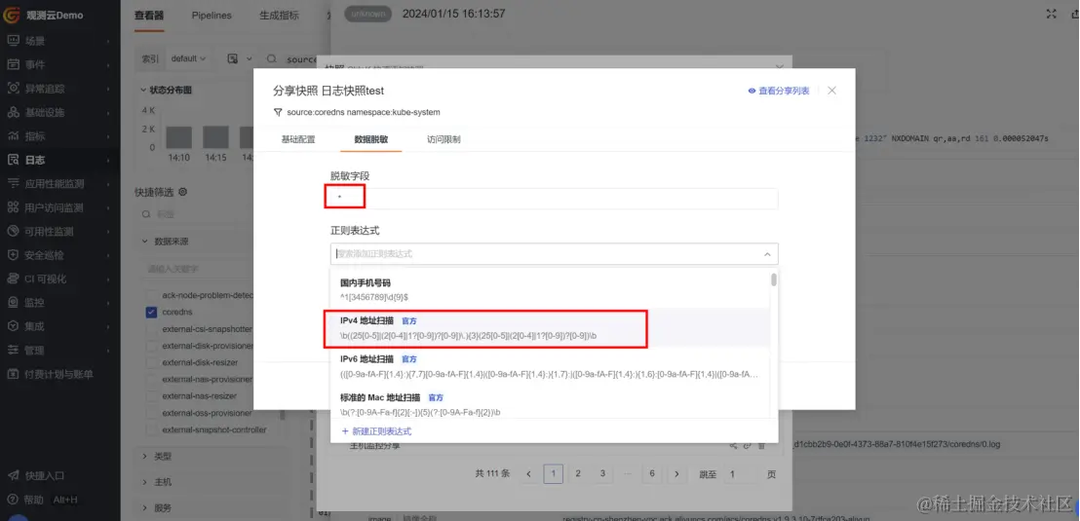The width and height of the screenshot is (1080, 521).
Task: Collapse the 数据来源 filter group
Action: click(x=144, y=242)
